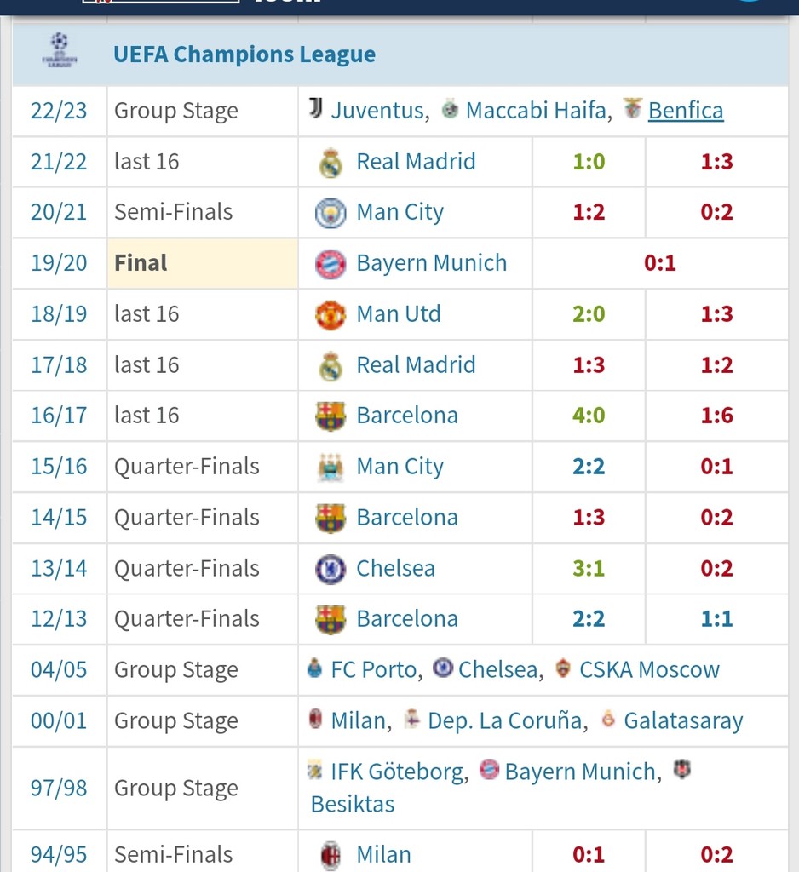Click the FC Porto crest icon
This screenshot has width=799, height=872.
coord(315,668)
